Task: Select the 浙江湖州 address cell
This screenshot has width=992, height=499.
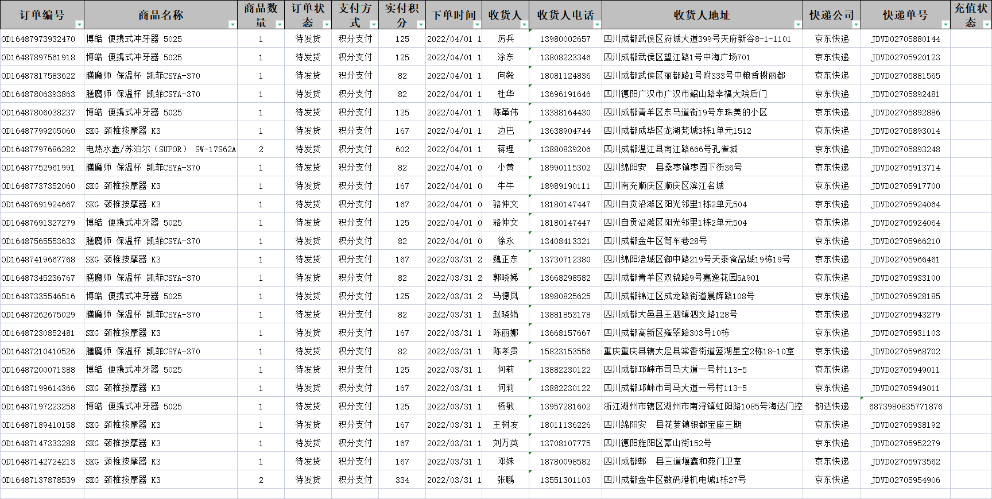Action: pos(702,407)
